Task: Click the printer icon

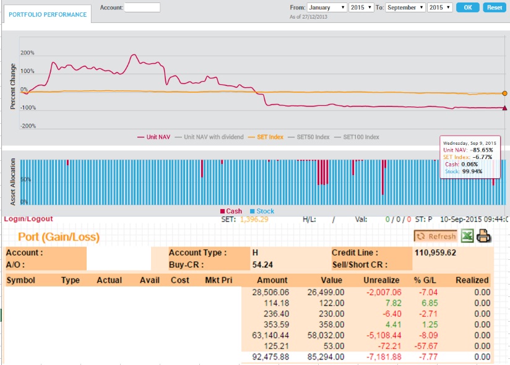Action: pyautogui.click(x=484, y=236)
